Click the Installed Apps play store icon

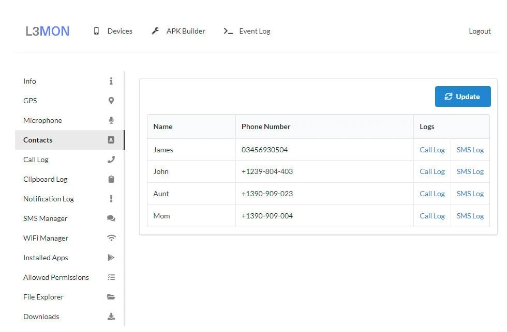coord(111,258)
